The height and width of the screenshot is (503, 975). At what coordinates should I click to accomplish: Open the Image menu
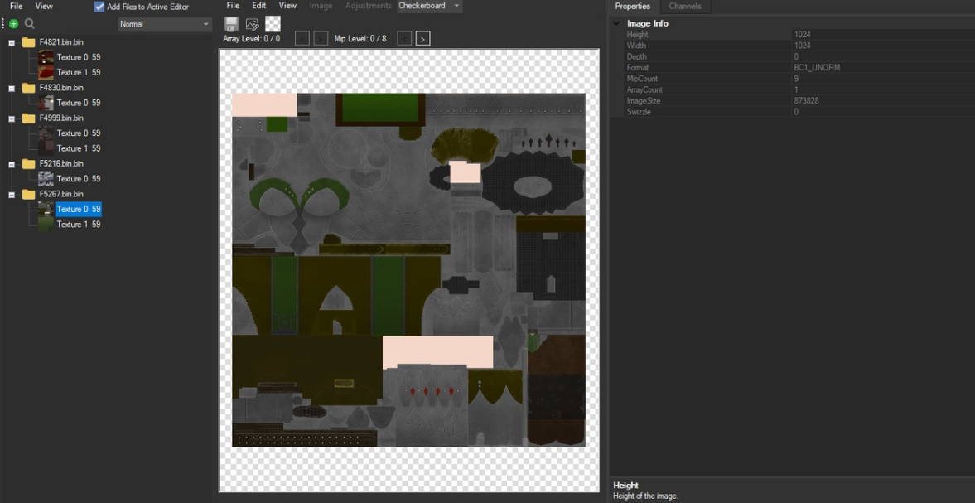point(321,5)
